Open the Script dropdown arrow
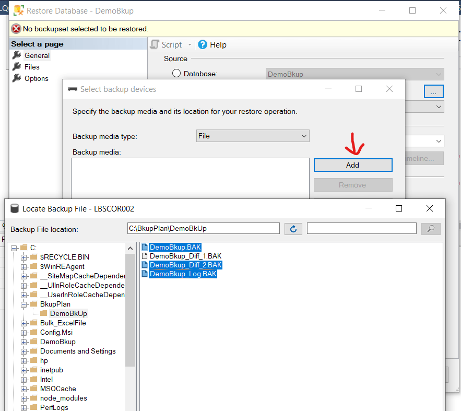Image resolution: width=461 pixels, height=411 pixels. coord(190,45)
